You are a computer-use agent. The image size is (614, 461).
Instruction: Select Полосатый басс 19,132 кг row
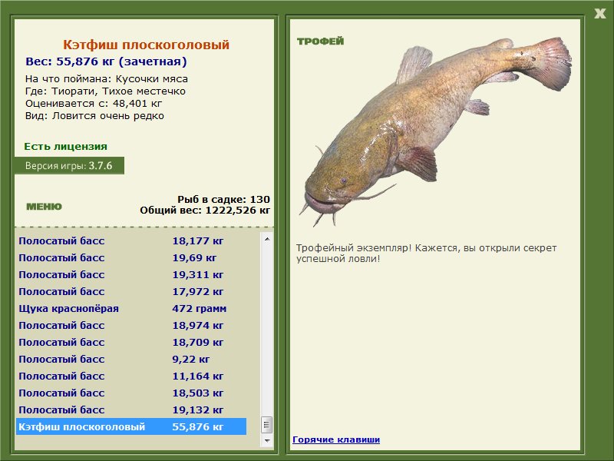tap(131, 410)
